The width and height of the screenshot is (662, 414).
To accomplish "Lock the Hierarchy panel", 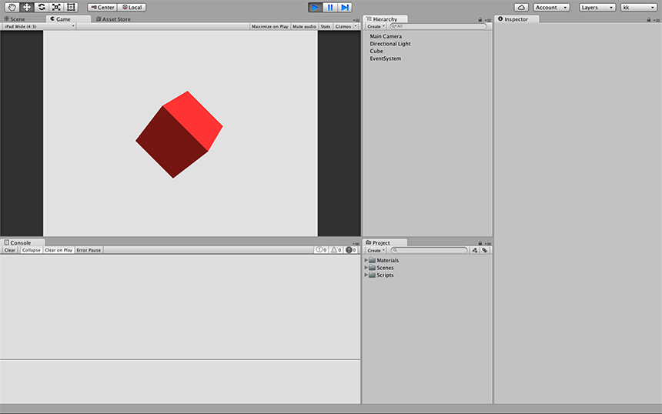I will tap(480, 20).
